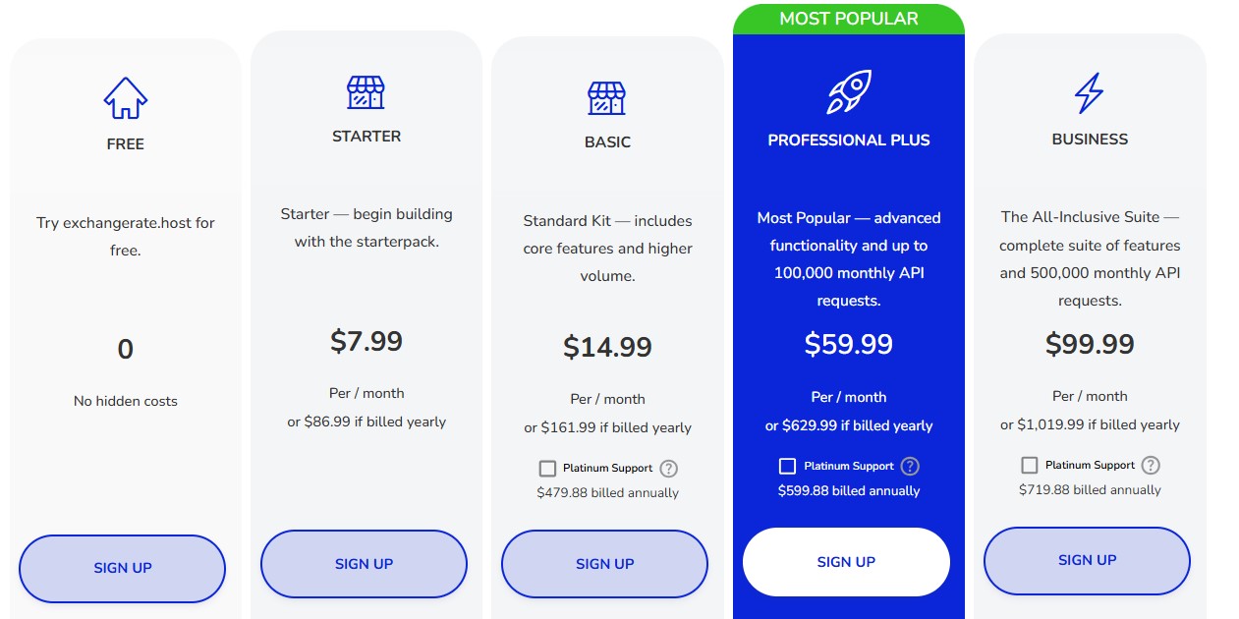Click the house icon on Free plan
Screen dimensions: 1239x619
(125, 98)
